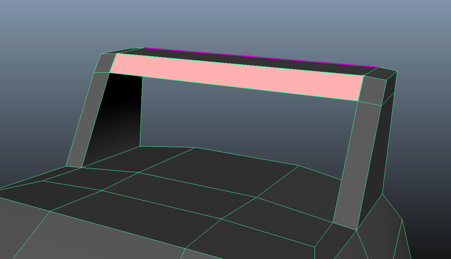The height and width of the screenshot is (259, 451).
Task: Click the vertex at pink face's bottom-right corner
Action: [x=358, y=101]
